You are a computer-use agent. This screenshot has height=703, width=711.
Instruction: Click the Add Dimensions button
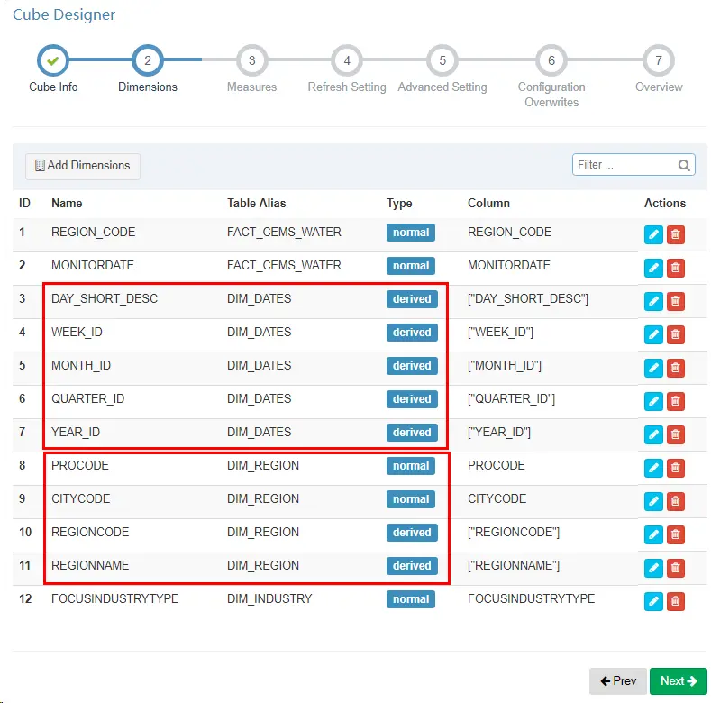tap(83, 166)
